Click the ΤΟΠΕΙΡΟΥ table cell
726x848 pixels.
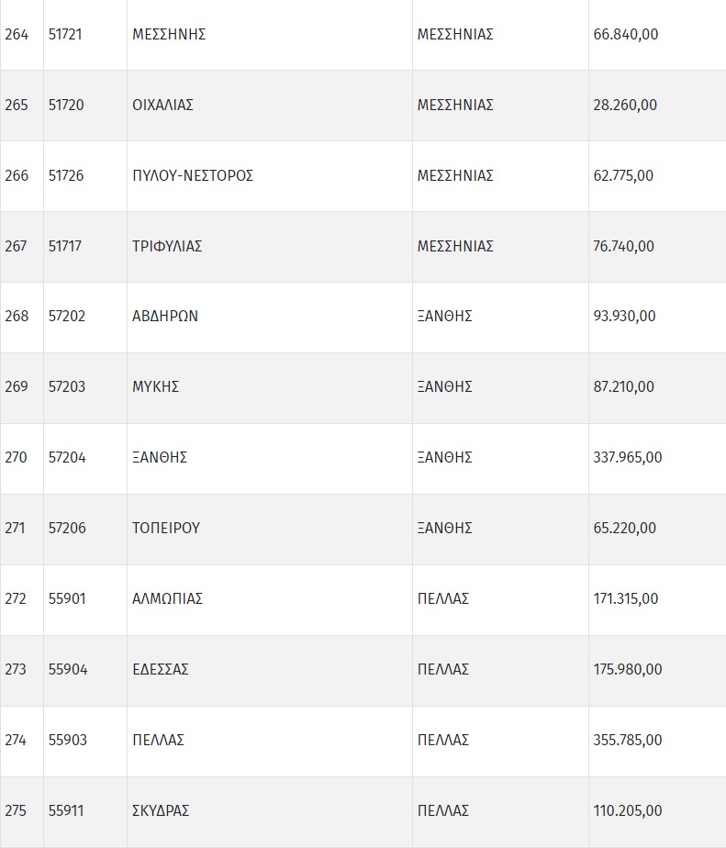coord(166,528)
